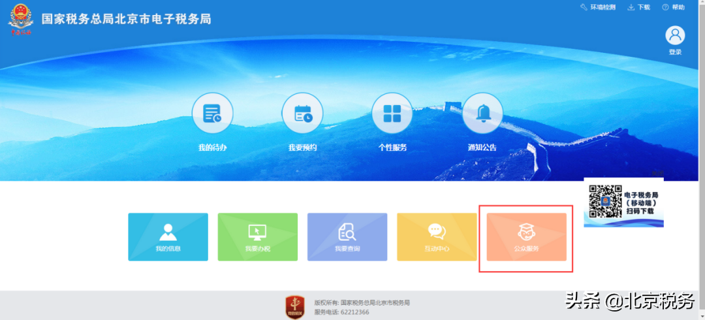Click the mobile app QR code image
This screenshot has width=705, height=320.
coord(605,201)
